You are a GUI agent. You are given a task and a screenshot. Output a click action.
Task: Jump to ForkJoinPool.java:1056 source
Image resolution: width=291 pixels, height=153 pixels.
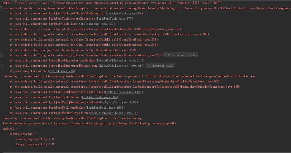(x=118, y=102)
